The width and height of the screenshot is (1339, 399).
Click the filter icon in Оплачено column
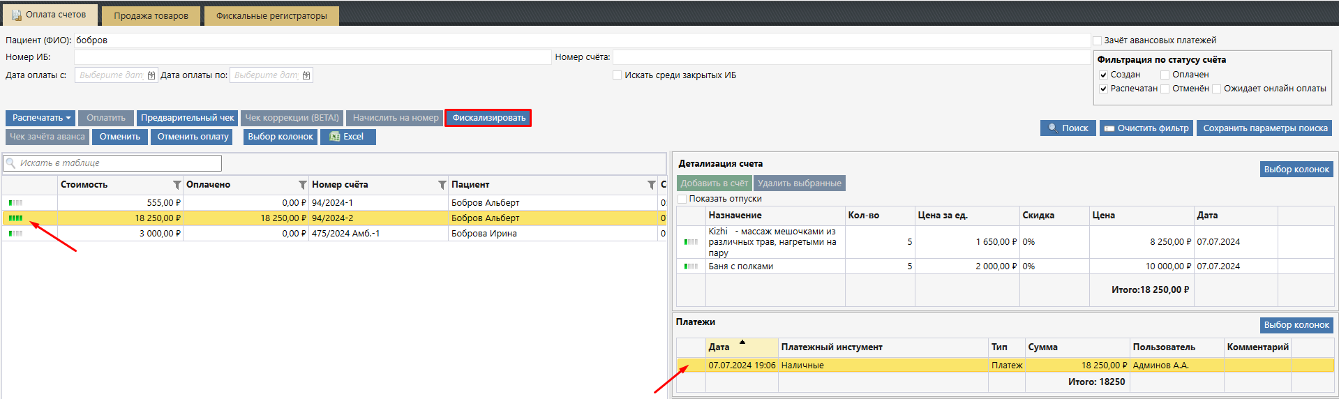click(x=302, y=185)
